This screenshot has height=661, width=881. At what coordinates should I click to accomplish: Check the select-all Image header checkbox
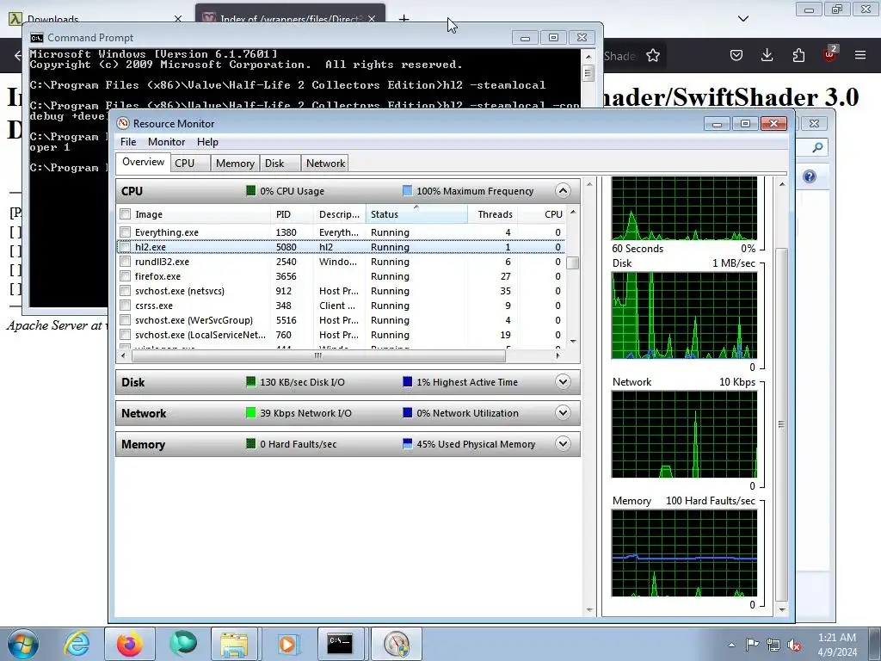pos(126,214)
